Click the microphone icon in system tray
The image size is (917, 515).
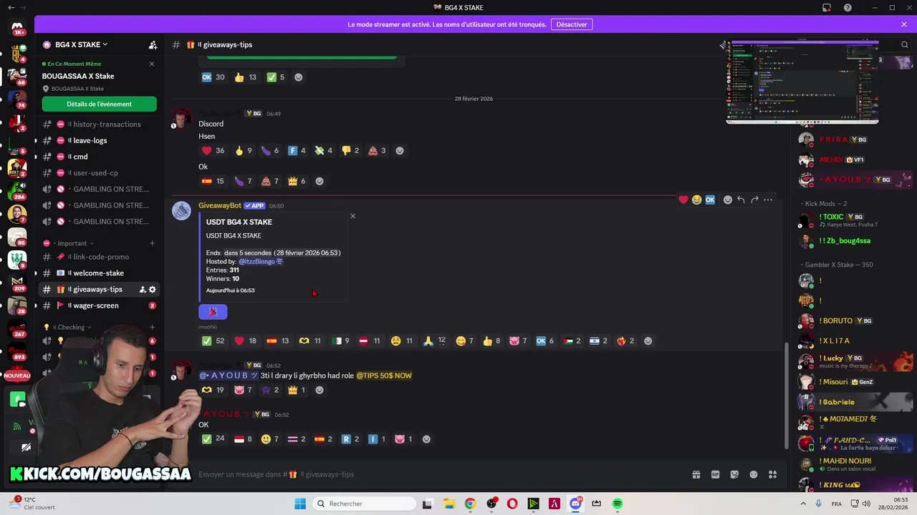point(819,504)
